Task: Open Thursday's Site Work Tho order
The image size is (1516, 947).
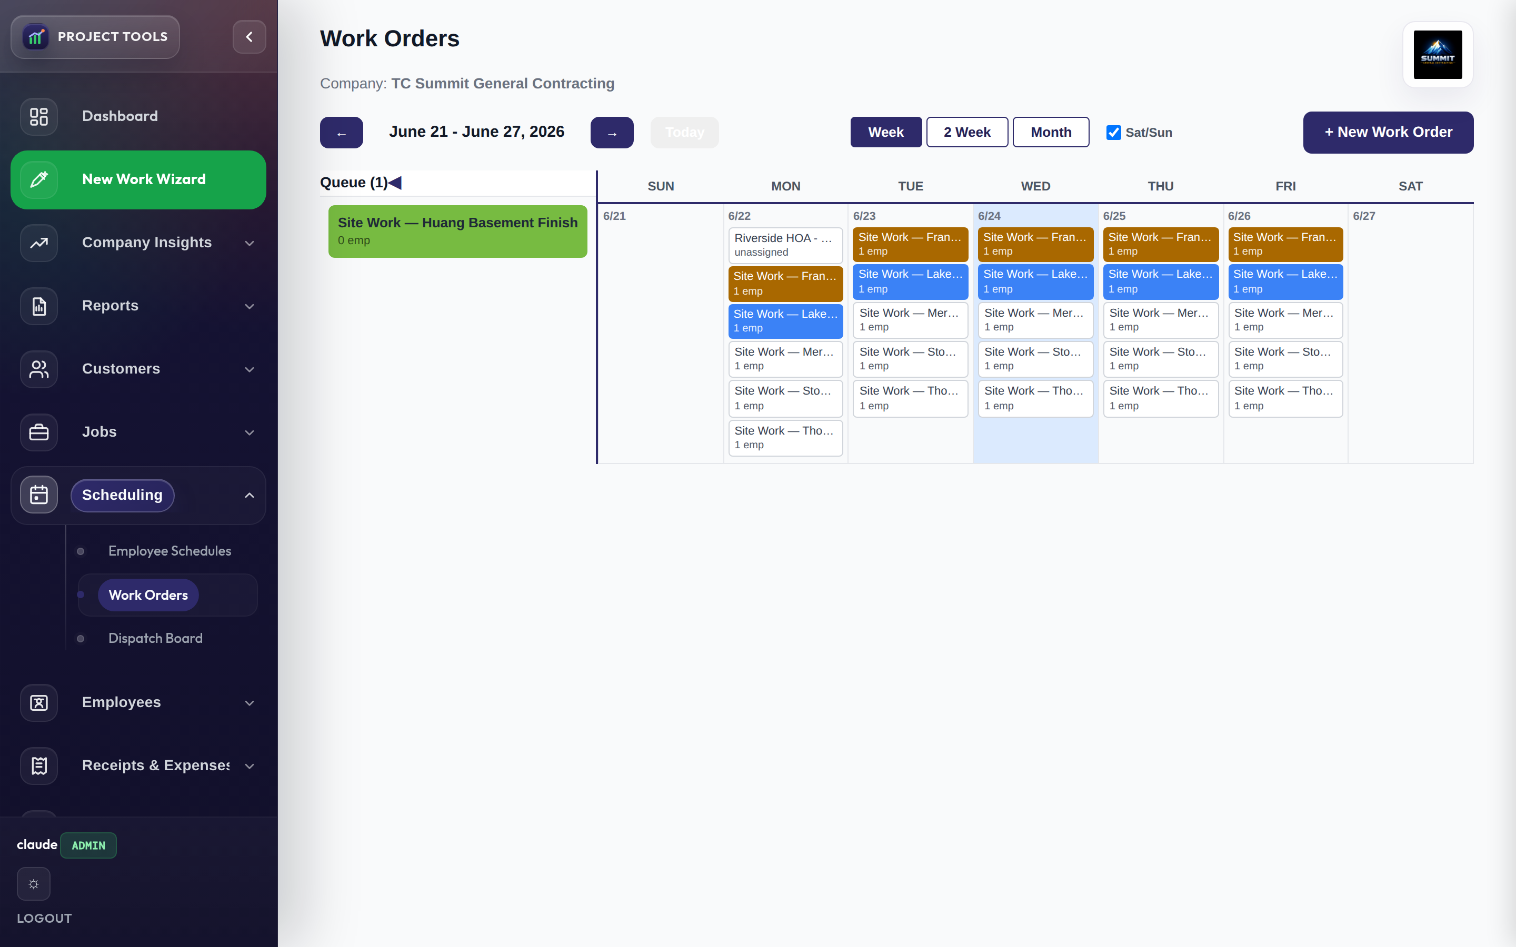Action: 1161,398
